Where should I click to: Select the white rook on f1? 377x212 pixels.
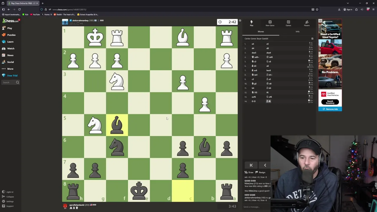(117, 37)
